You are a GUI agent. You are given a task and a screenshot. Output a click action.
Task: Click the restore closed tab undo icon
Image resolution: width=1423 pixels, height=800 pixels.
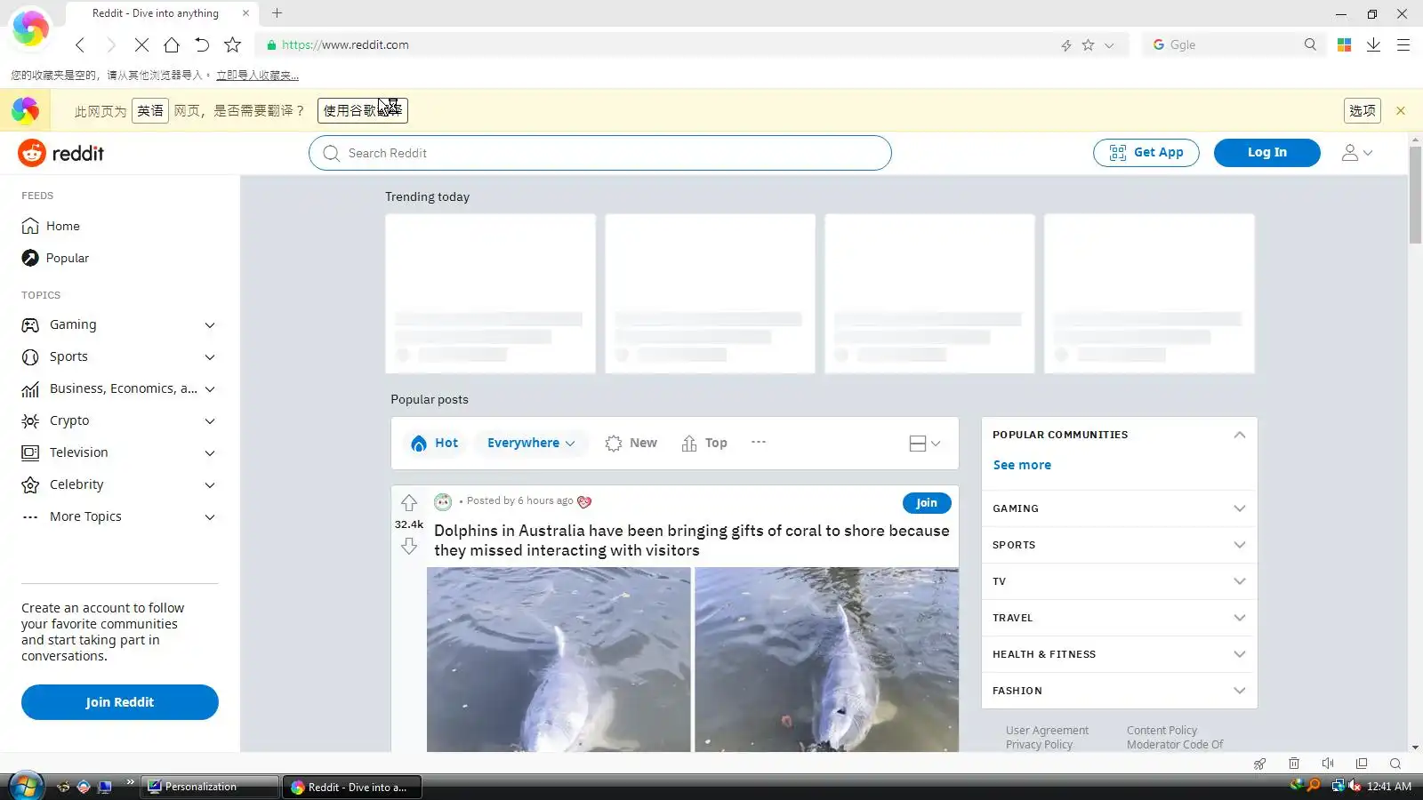(202, 44)
